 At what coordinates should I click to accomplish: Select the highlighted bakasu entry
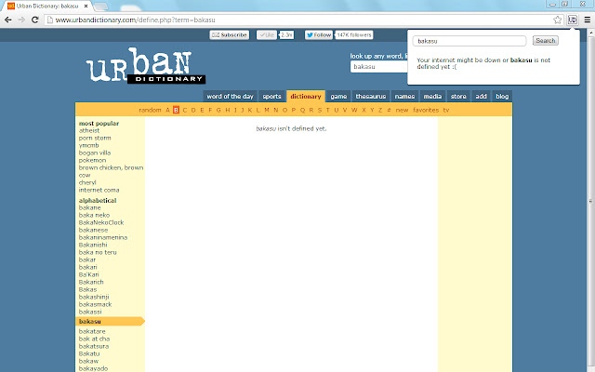(110, 322)
